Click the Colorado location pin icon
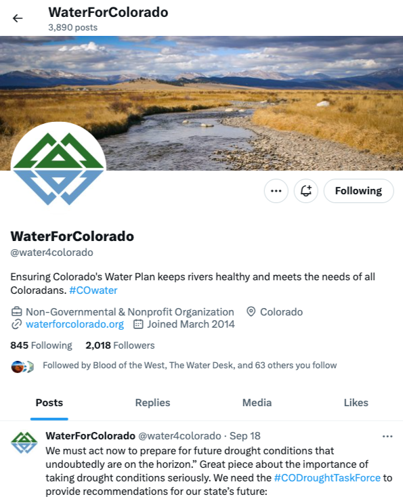 (x=251, y=312)
